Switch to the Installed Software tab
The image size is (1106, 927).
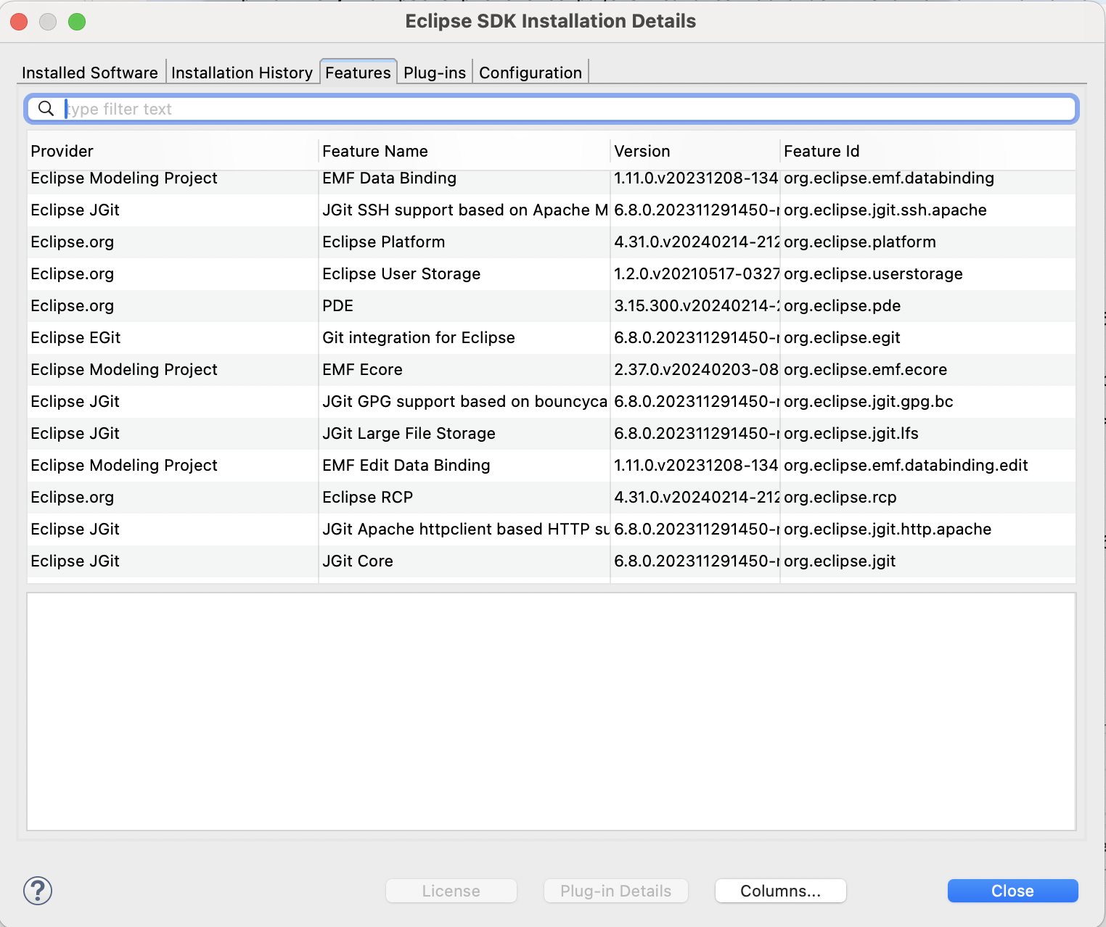[x=90, y=73]
